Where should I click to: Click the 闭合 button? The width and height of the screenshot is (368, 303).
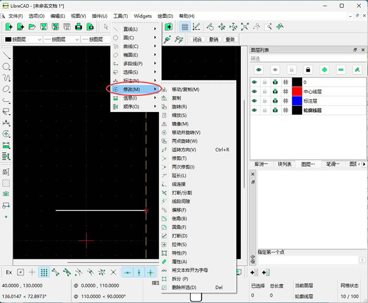tap(197, 39)
